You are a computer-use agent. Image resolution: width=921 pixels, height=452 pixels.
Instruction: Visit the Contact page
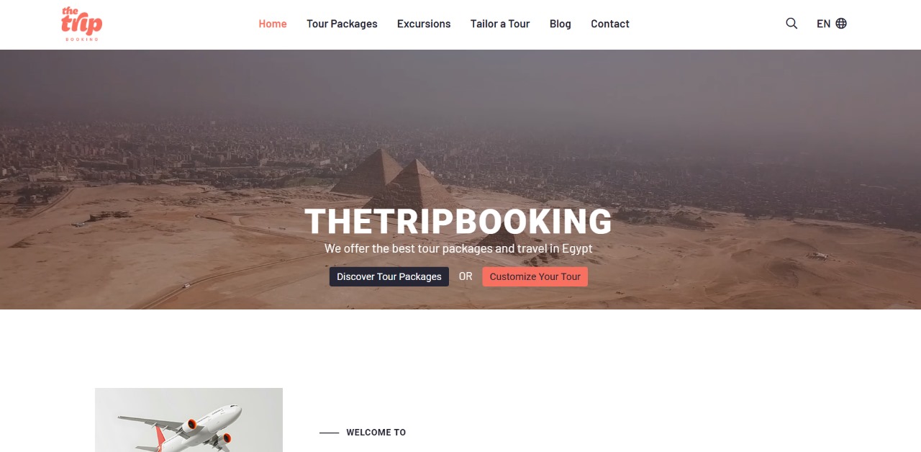click(x=610, y=23)
